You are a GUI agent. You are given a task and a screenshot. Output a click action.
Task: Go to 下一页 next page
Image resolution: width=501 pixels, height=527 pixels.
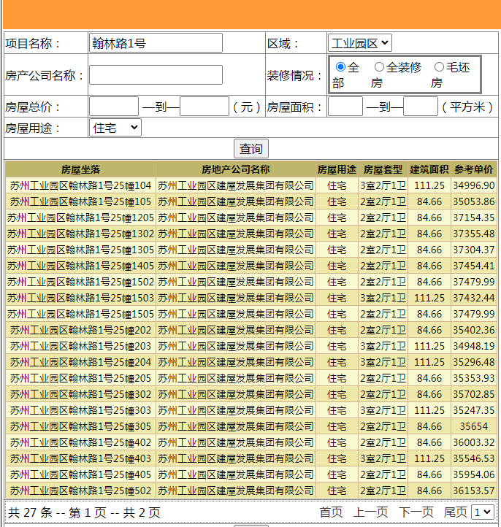coord(416,512)
